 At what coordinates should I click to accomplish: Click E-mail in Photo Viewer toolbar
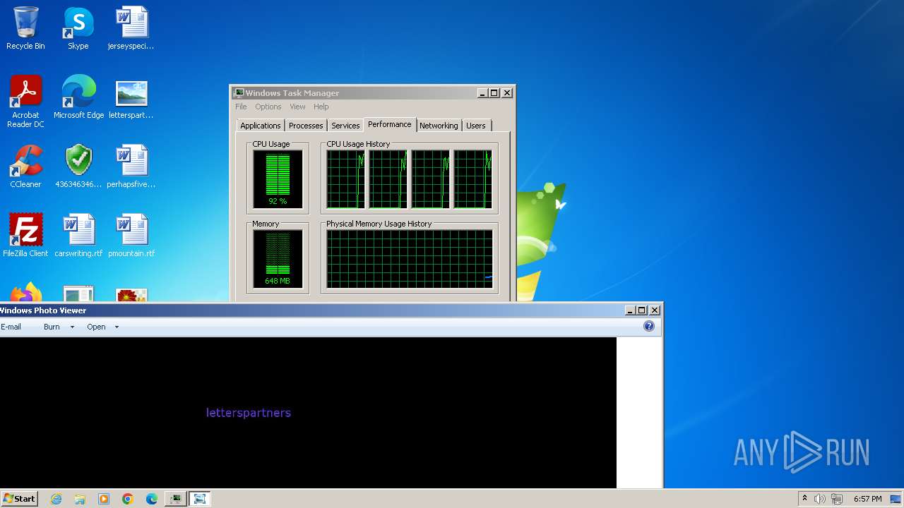11,327
